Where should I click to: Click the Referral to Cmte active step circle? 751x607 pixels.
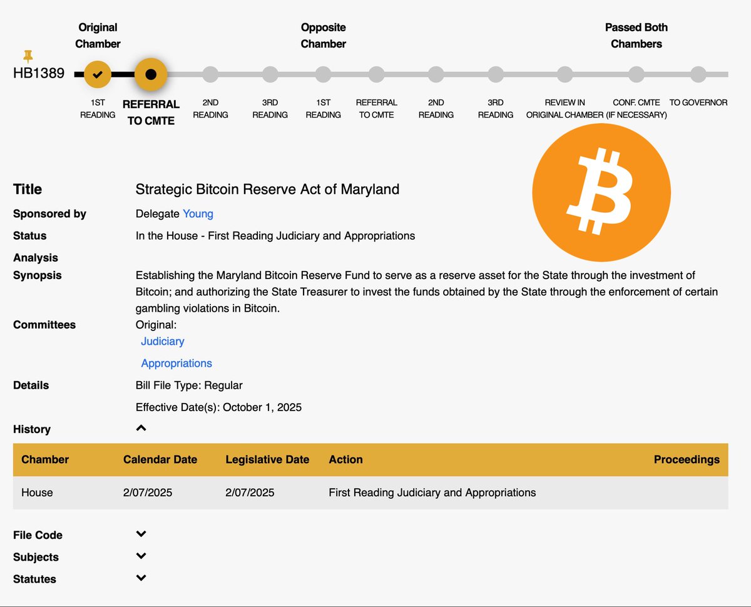(x=151, y=74)
